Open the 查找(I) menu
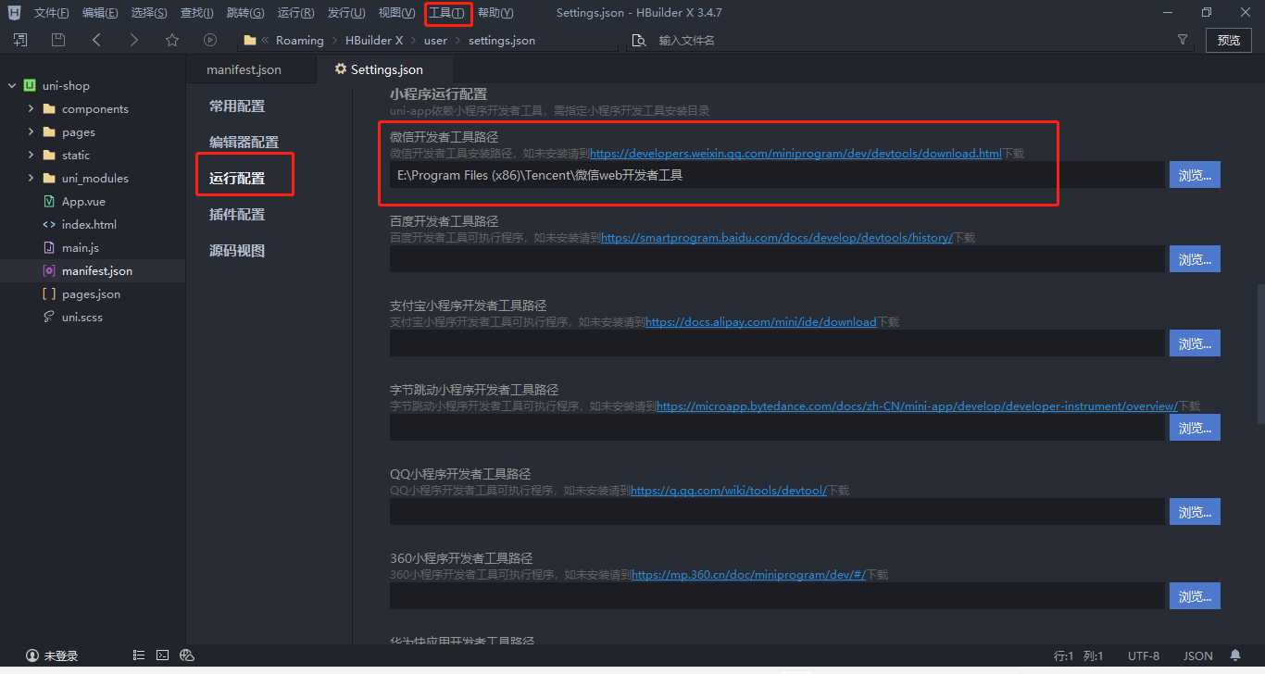This screenshot has width=1265, height=674. click(197, 13)
